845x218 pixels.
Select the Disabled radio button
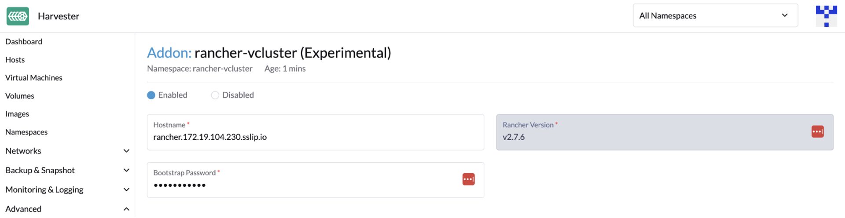coord(215,95)
